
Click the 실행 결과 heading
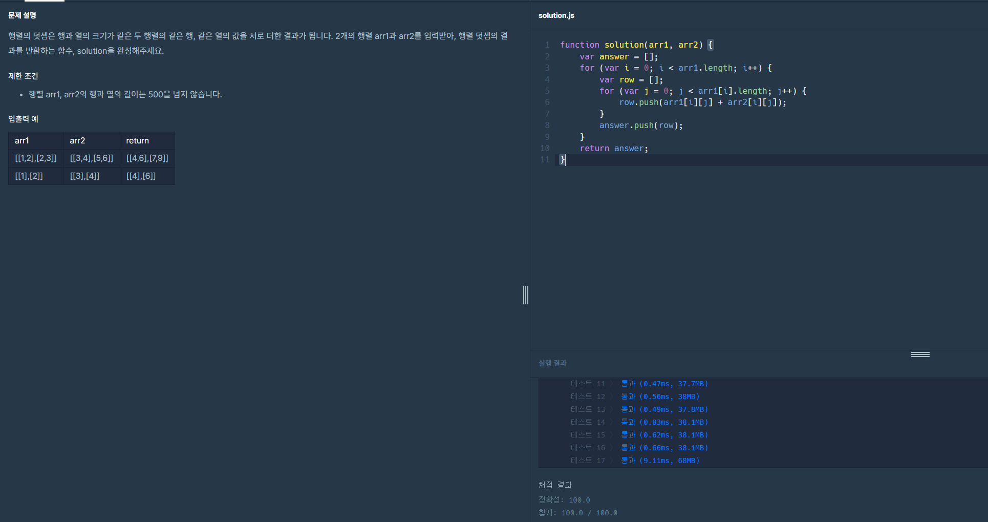[552, 363]
